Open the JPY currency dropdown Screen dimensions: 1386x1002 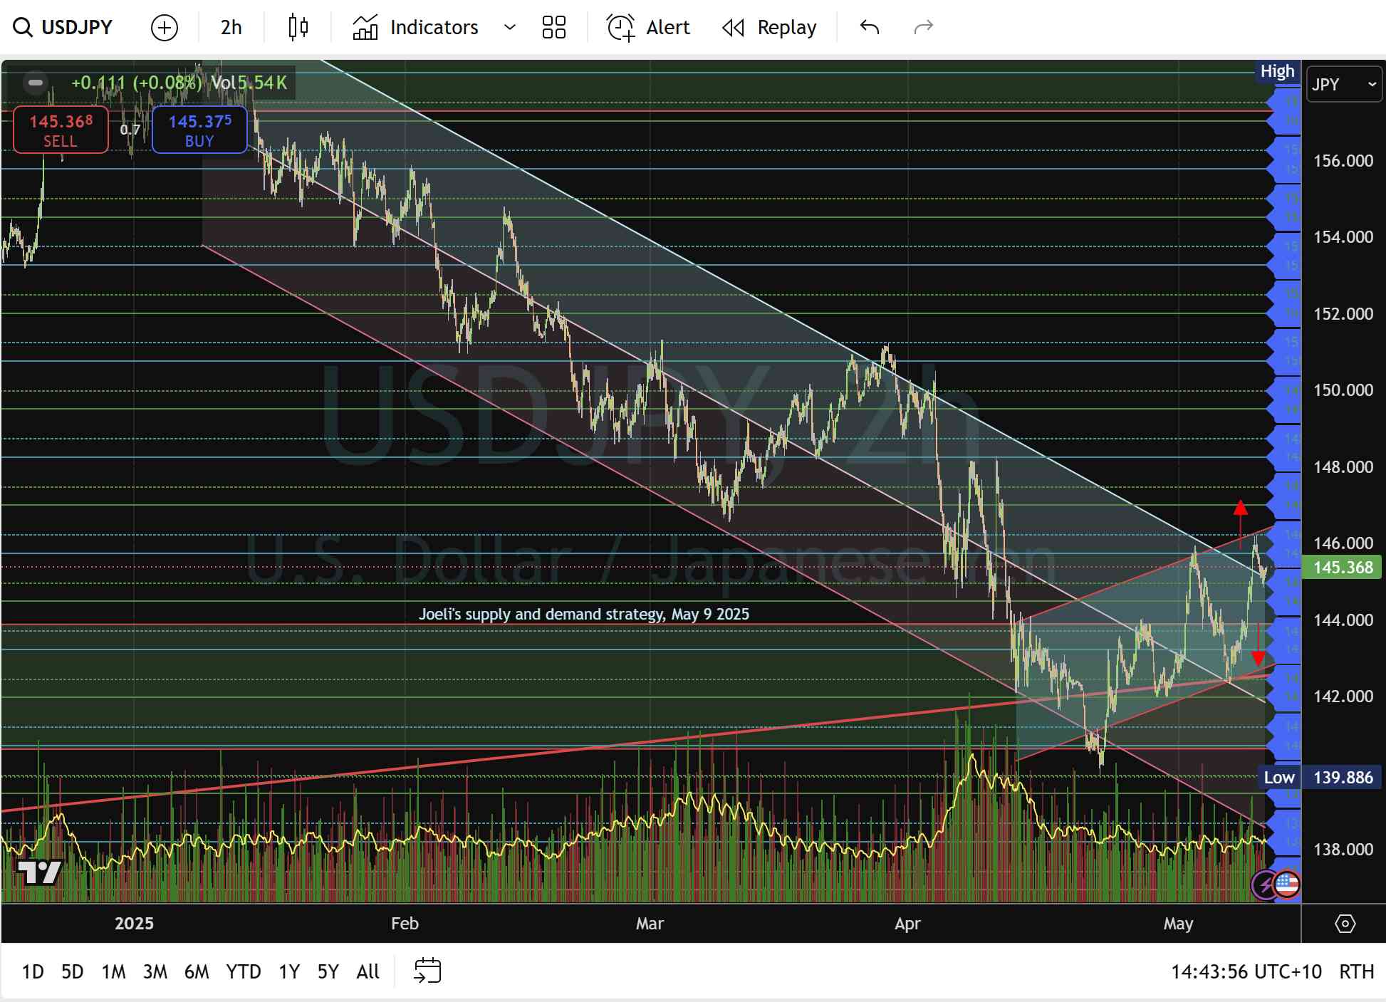(1343, 84)
